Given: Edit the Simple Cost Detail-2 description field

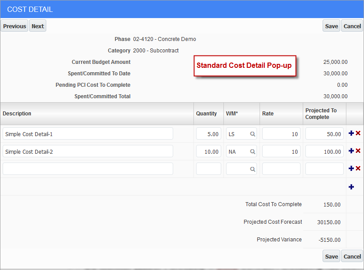Looking at the screenshot, I should click(88, 151).
